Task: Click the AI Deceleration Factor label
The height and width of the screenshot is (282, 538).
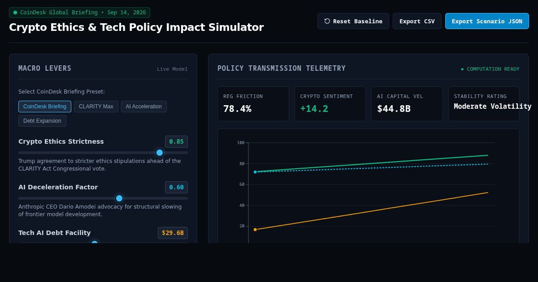Action: (58, 187)
